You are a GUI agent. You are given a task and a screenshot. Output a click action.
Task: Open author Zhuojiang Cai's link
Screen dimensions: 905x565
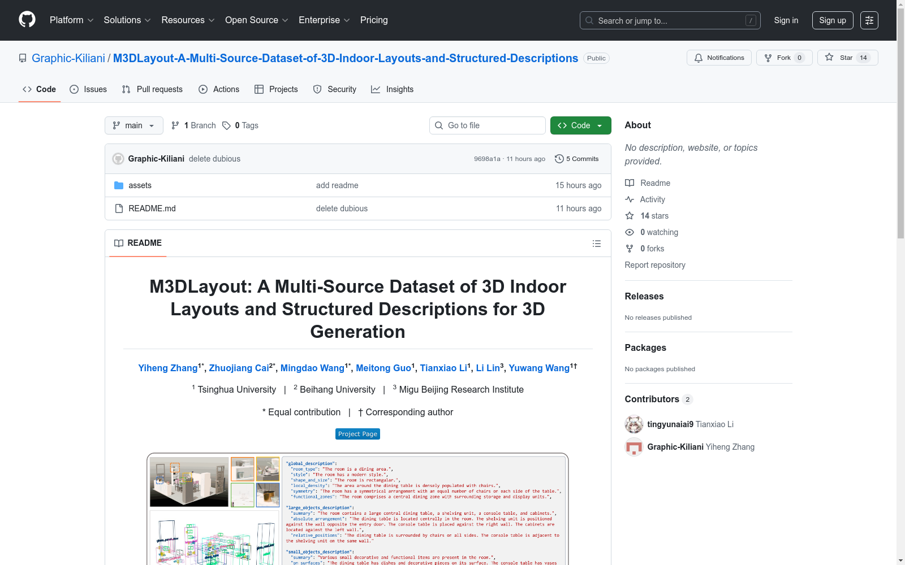pyautogui.click(x=239, y=368)
